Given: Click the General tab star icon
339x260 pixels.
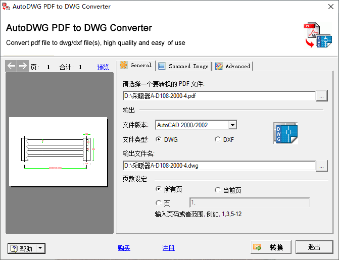Looking at the screenshot, I should click(x=124, y=65).
